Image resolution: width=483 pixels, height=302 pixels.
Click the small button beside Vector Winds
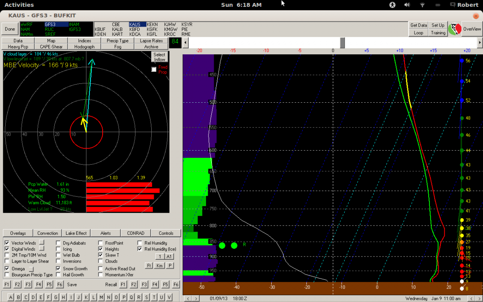[41, 242]
